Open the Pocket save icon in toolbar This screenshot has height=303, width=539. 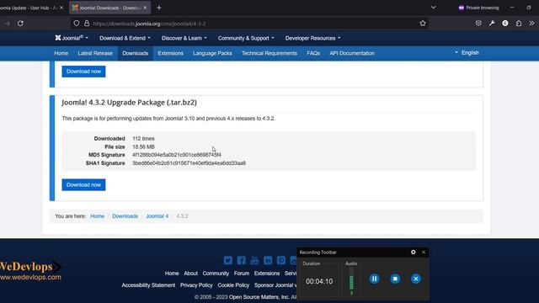click(478, 24)
